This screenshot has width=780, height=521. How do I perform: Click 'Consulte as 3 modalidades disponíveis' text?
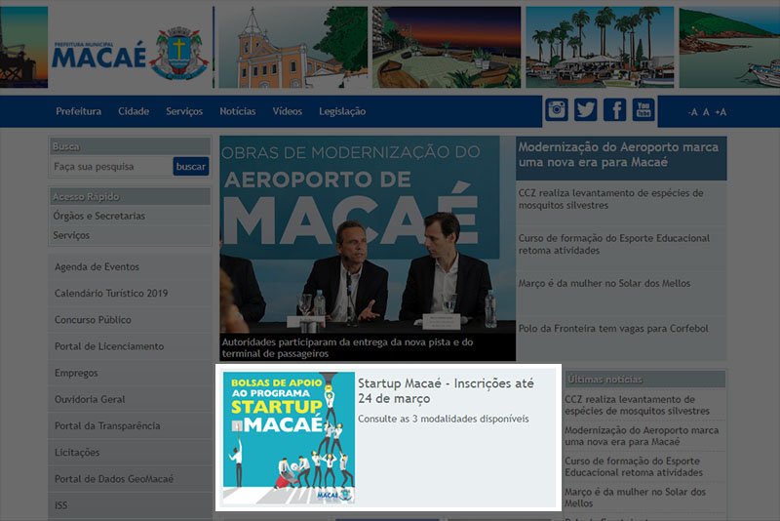click(444, 419)
